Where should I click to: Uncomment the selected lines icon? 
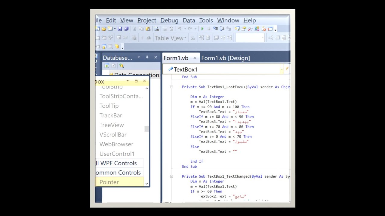[x=171, y=29]
